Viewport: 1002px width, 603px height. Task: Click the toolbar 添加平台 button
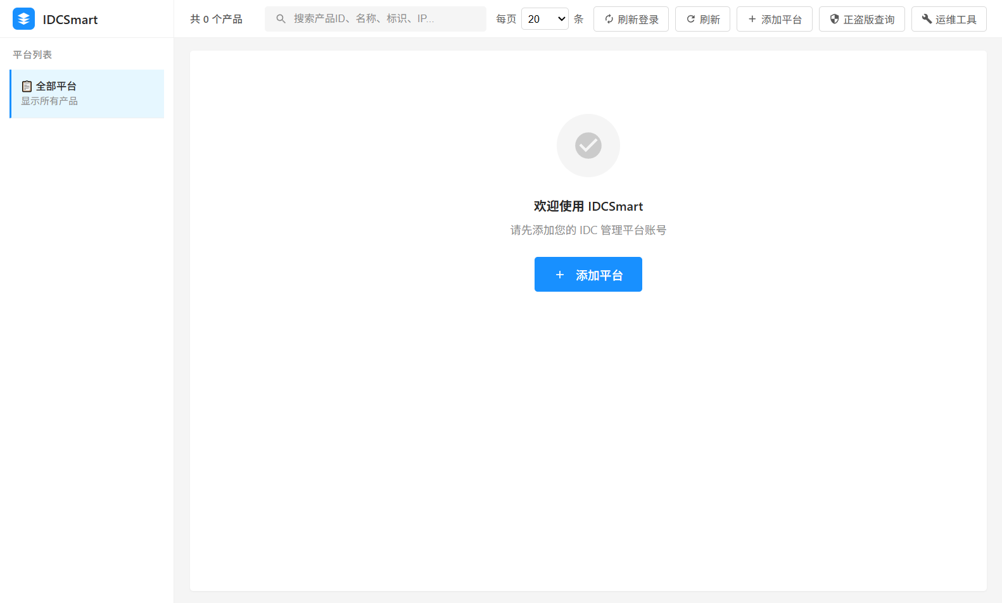click(x=775, y=19)
